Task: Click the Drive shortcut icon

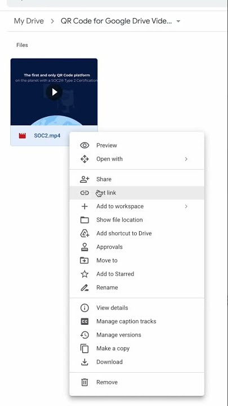Action: tap(84, 233)
